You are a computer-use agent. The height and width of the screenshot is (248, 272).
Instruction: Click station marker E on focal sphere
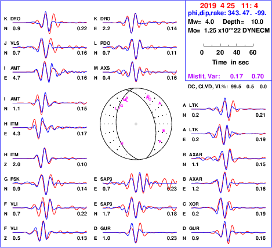164,131
